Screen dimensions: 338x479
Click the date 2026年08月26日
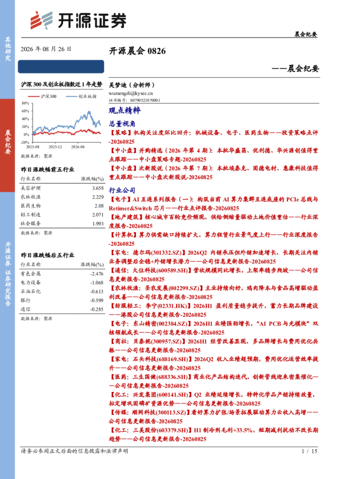pos(46,49)
